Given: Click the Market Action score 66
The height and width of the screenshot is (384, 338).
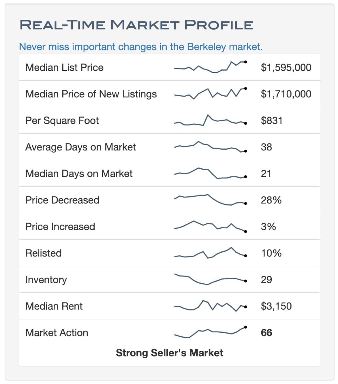Looking at the screenshot, I should (x=266, y=333).
